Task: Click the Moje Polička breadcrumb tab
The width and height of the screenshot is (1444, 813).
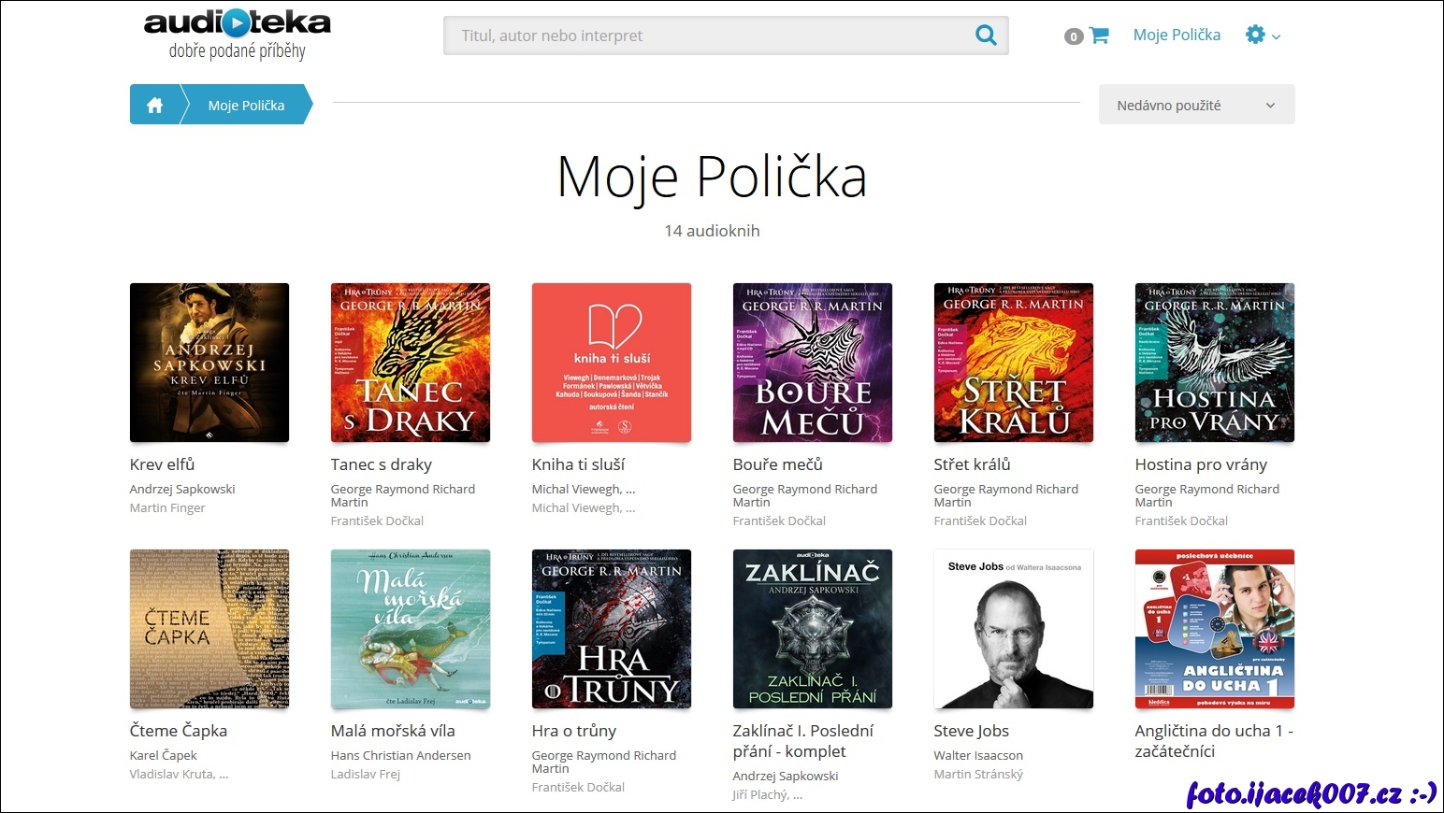Action: [246, 106]
